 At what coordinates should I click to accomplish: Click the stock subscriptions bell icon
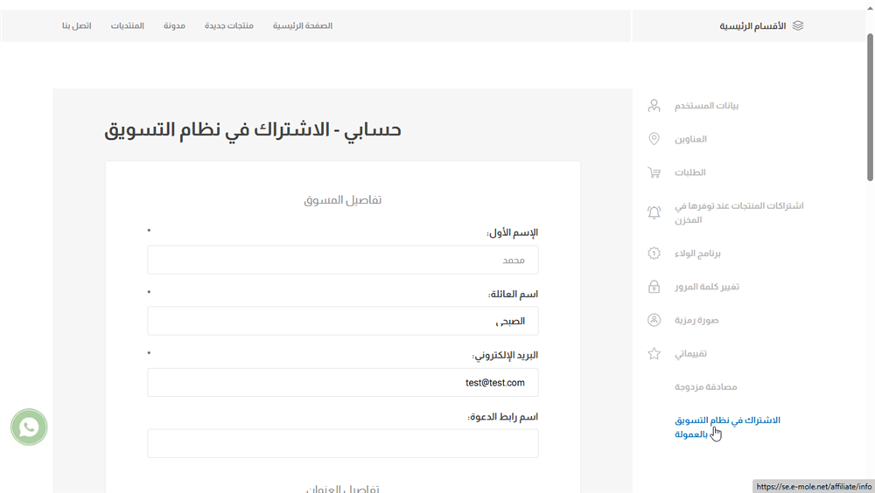(654, 212)
